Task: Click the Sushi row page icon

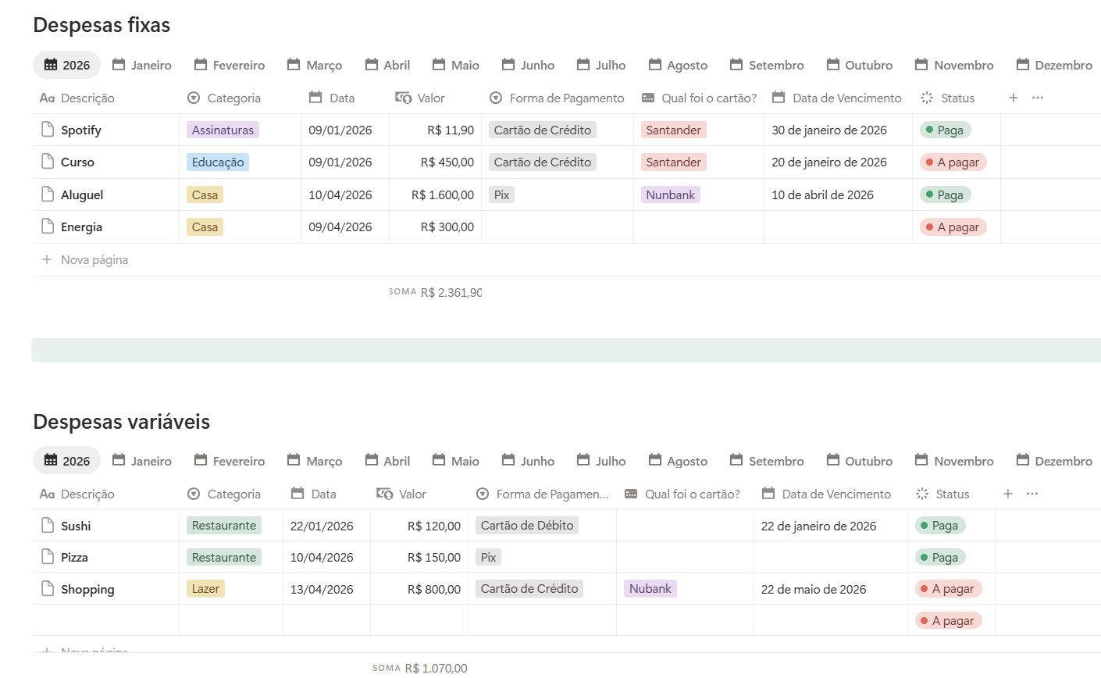Action: (48, 526)
